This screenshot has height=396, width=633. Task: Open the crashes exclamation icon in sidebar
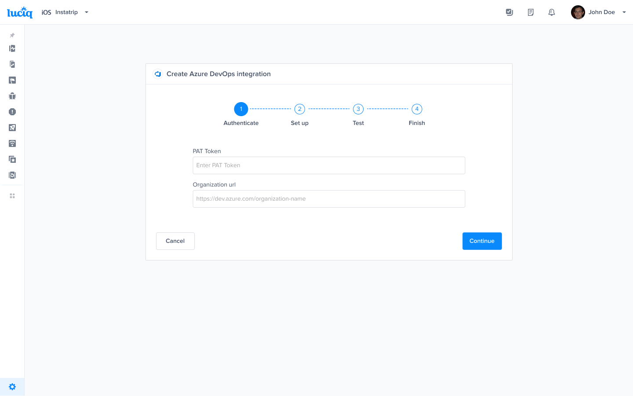coord(12,112)
